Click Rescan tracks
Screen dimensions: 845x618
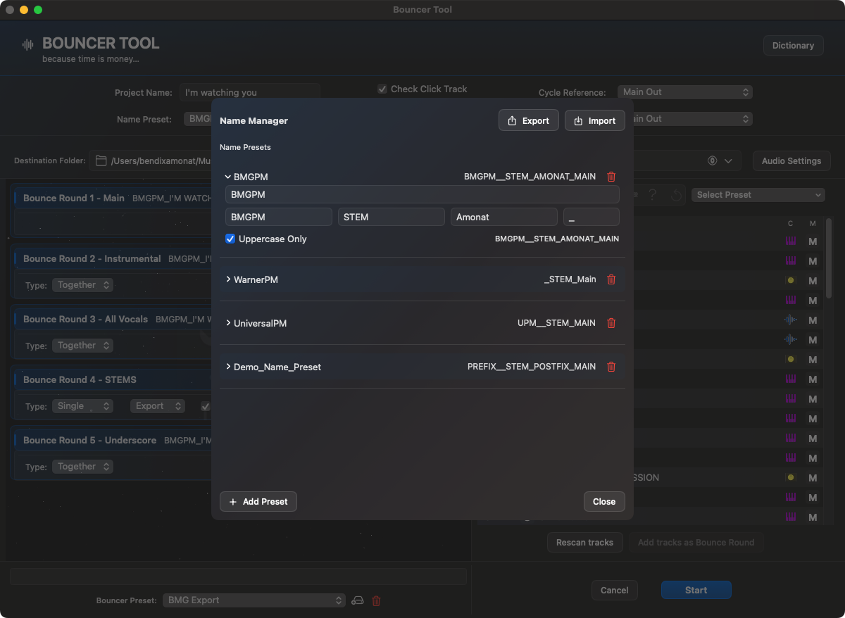585,543
